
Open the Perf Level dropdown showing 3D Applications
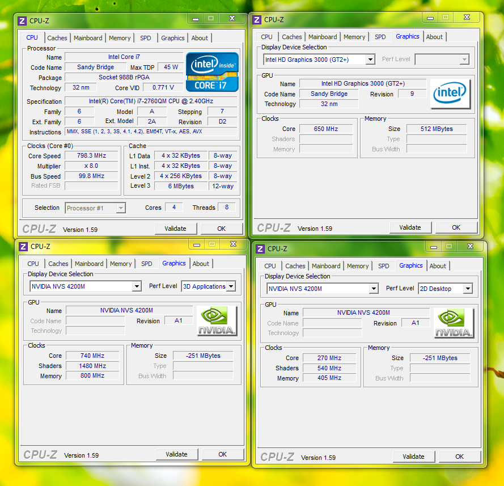tap(231, 286)
